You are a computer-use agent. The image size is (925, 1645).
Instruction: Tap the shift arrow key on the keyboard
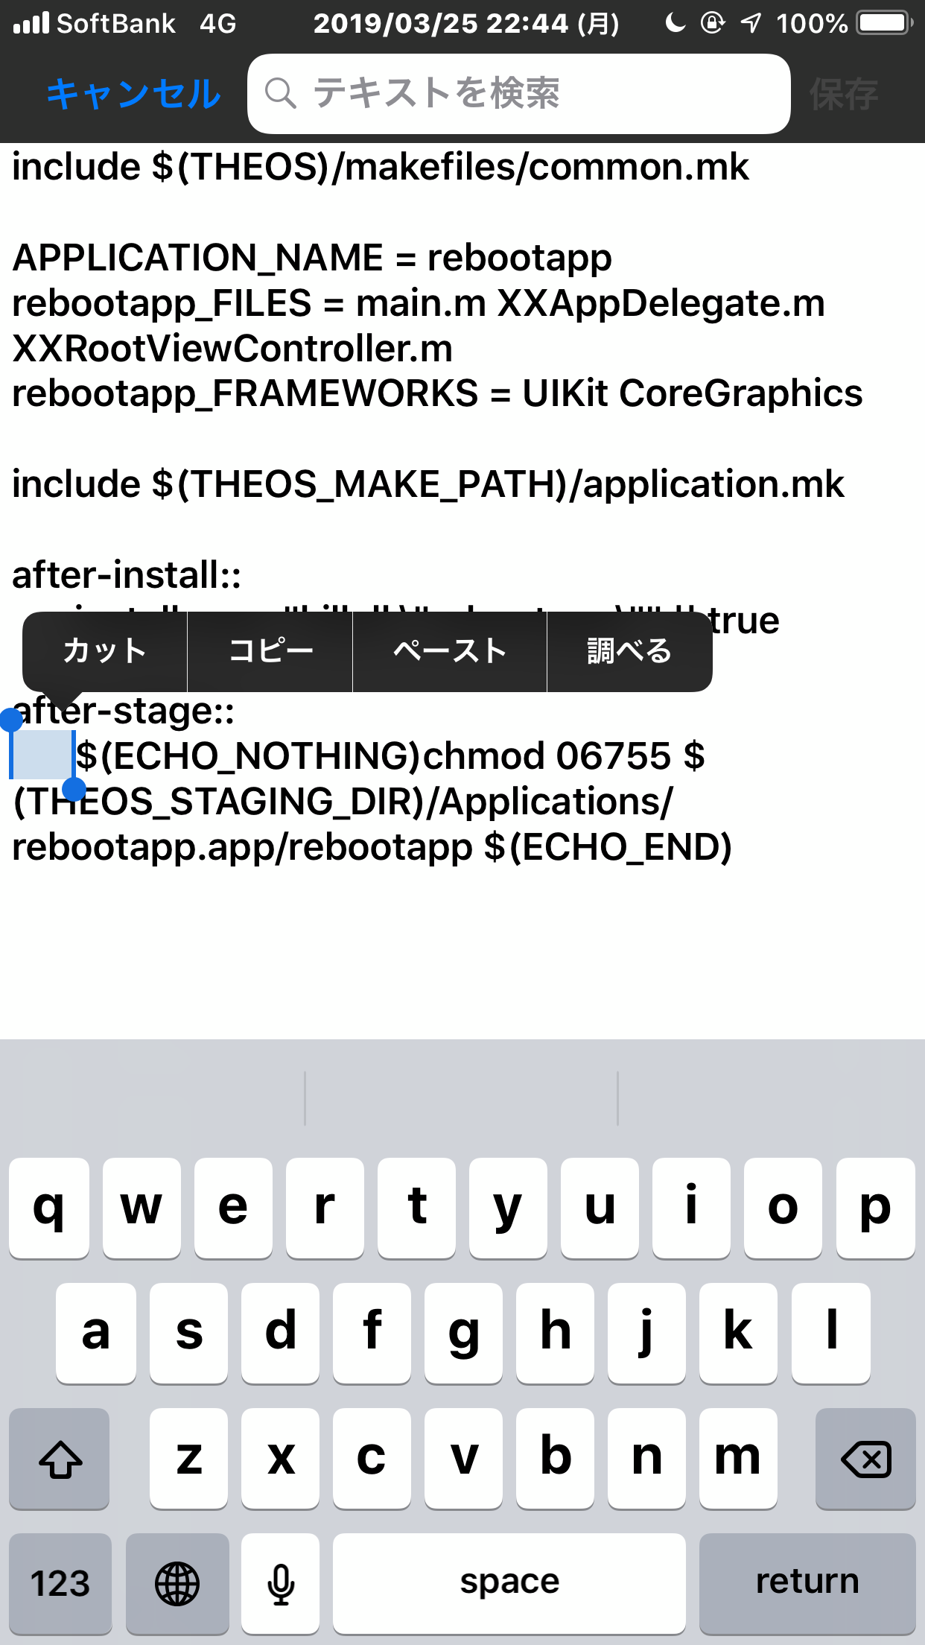coord(60,1459)
